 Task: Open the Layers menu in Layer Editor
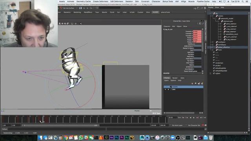(x=166, y=80)
